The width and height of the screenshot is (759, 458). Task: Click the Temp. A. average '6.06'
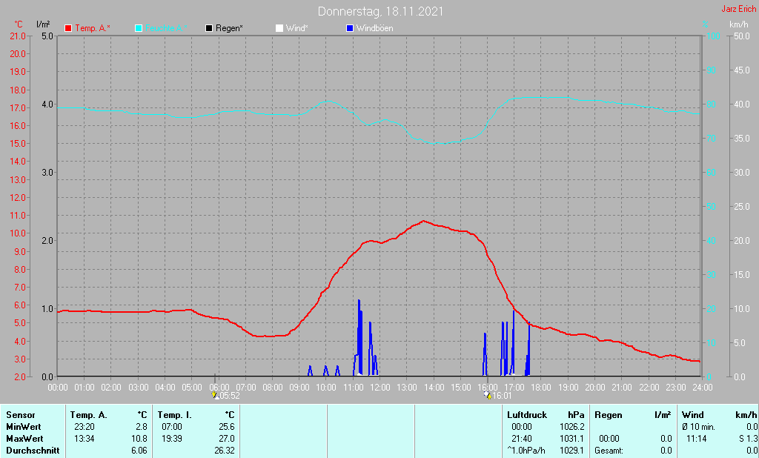139,451
